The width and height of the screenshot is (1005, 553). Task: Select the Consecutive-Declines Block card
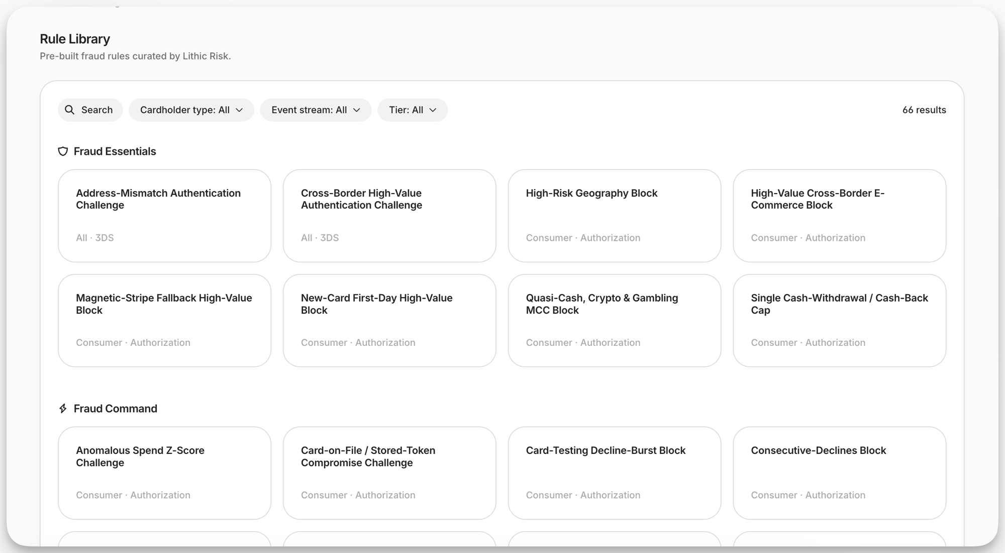(840, 473)
